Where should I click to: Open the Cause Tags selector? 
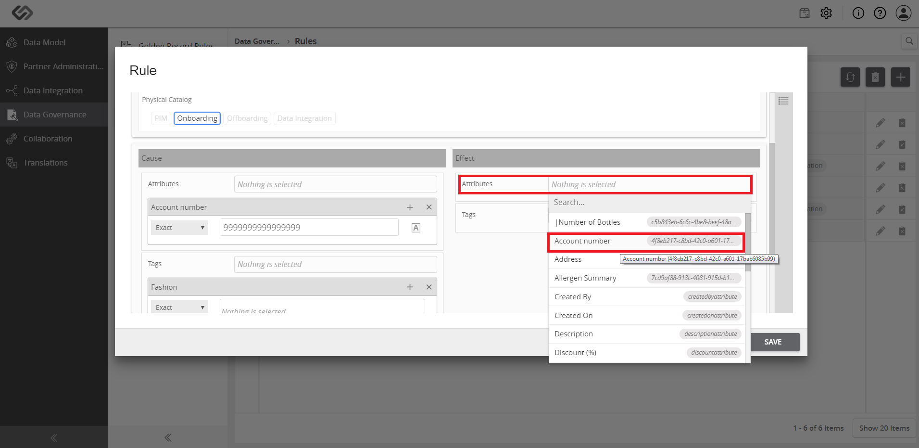(335, 264)
